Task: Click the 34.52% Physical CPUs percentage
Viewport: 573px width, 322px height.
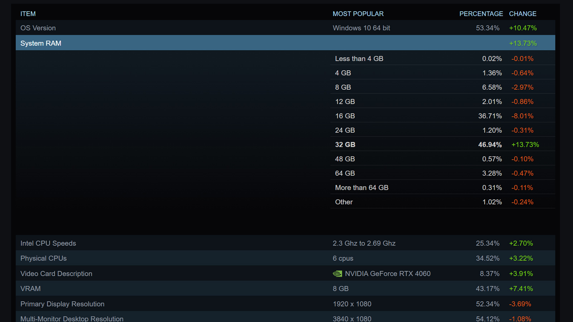Action: 488,258
